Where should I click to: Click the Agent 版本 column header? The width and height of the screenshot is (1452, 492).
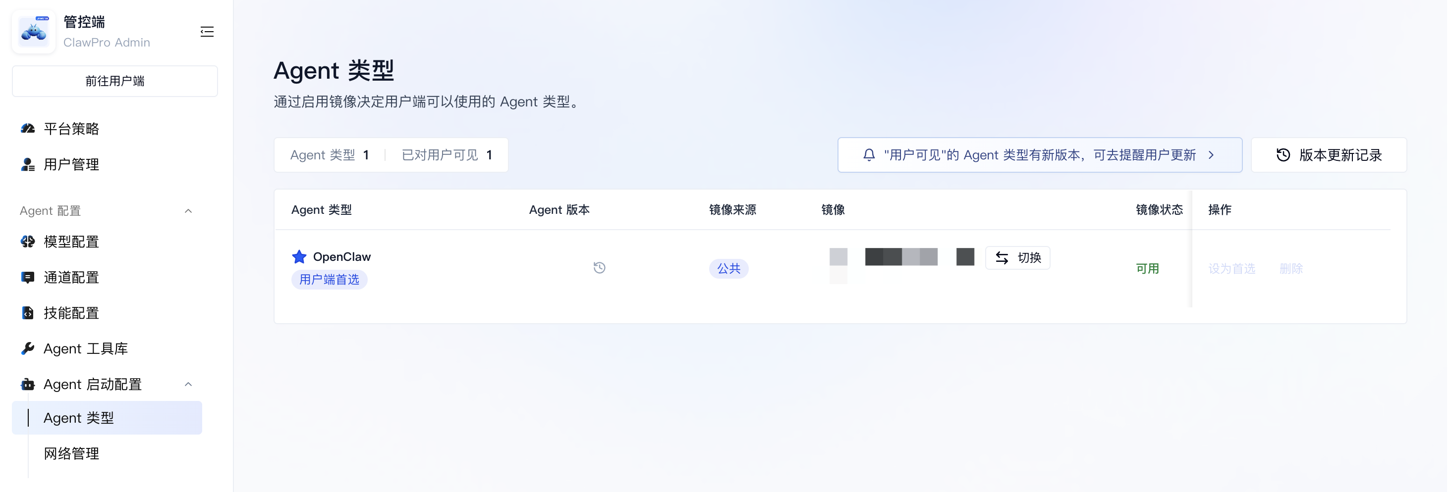coord(559,210)
